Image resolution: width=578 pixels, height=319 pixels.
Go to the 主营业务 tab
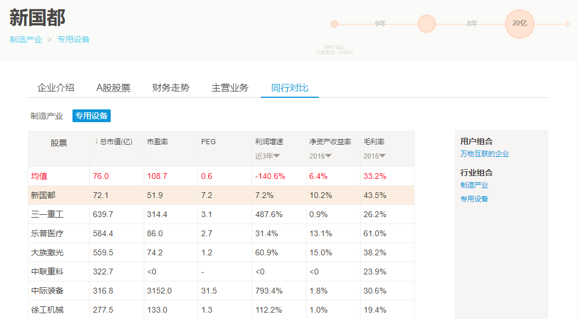point(230,88)
